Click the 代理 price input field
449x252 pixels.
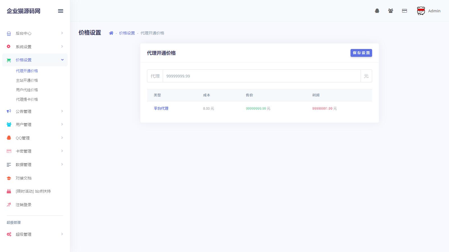(x=261, y=76)
